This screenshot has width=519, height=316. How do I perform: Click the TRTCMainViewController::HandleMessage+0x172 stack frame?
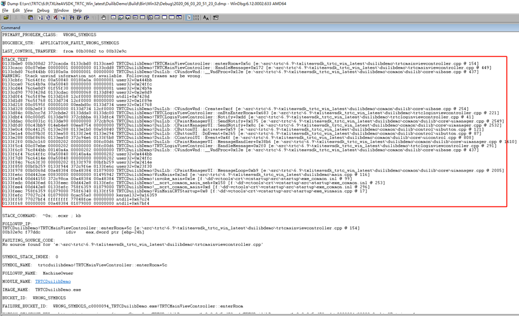click(247, 68)
